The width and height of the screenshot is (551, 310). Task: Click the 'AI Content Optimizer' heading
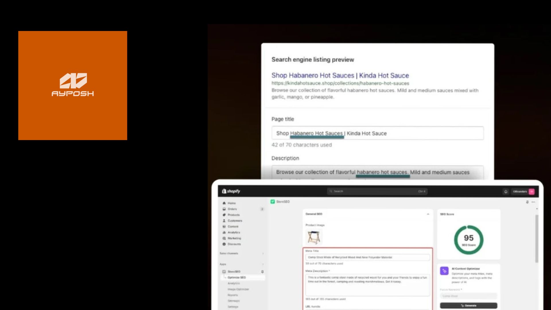[466, 269]
